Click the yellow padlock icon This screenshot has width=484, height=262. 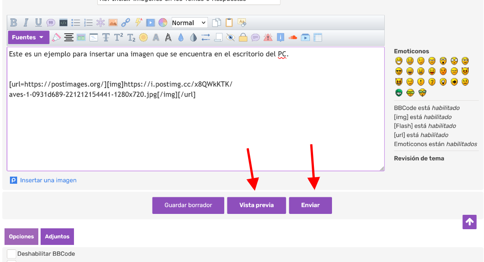point(243,37)
